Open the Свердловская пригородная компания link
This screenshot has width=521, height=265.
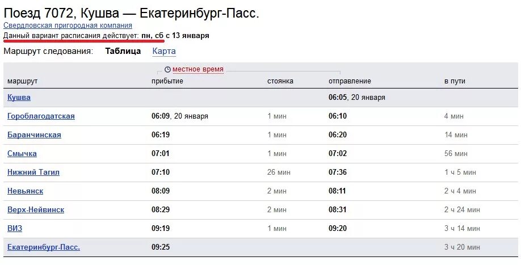click(x=68, y=25)
